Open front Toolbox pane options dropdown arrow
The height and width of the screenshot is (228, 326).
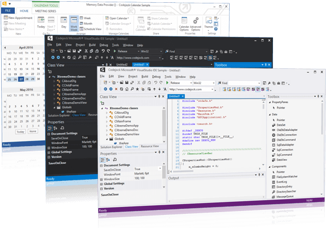315,96
